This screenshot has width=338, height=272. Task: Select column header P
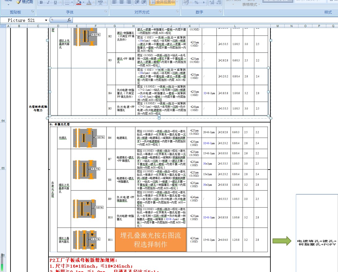coord(319,26)
